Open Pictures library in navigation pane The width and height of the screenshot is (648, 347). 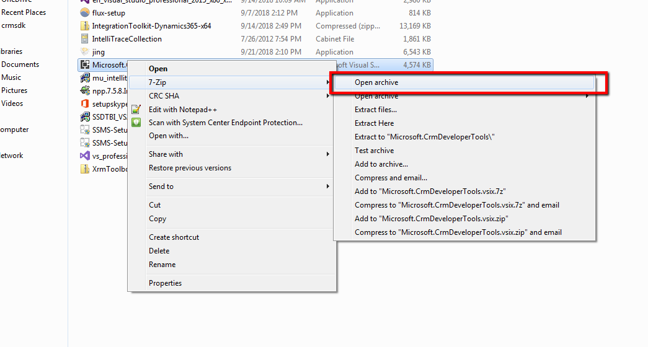(14, 90)
